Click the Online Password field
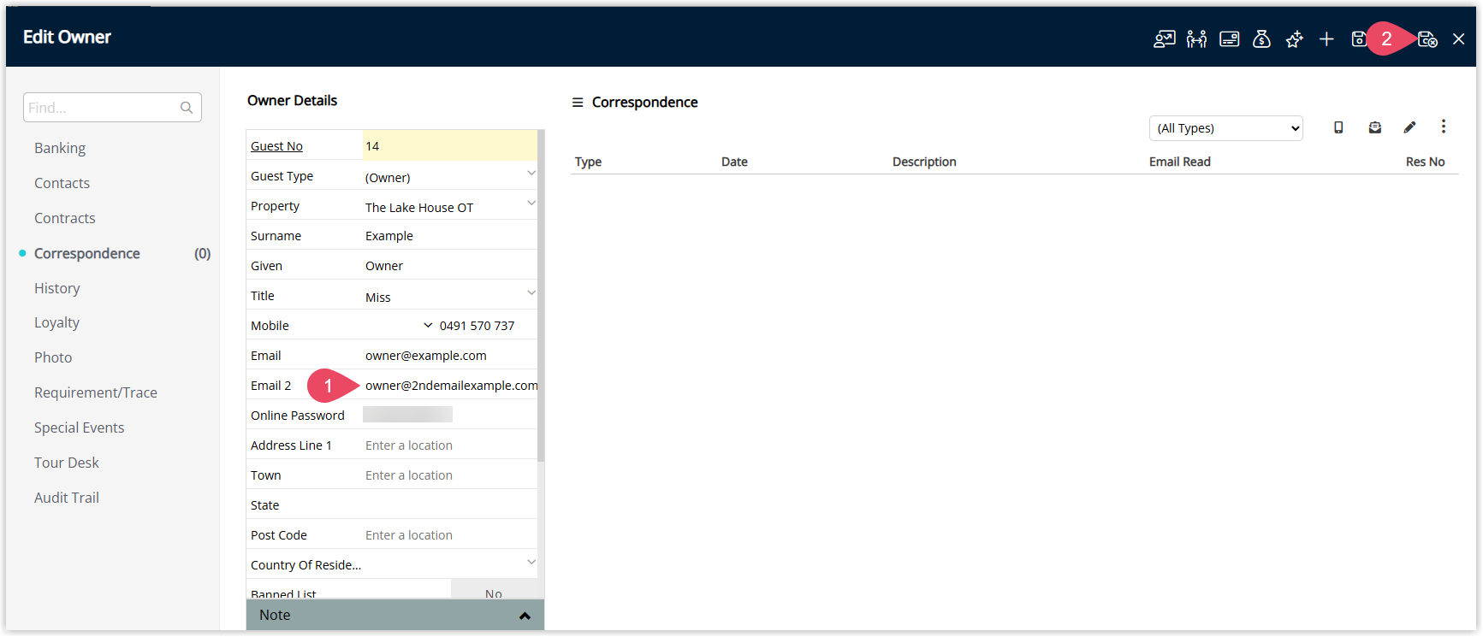Image resolution: width=1483 pixels, height=637 pixels. (x=407, y=415)
